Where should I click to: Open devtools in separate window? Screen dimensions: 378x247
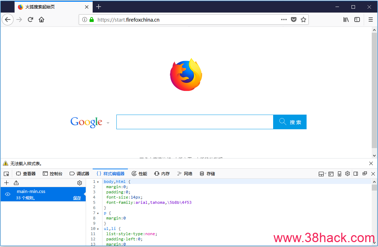364,173
